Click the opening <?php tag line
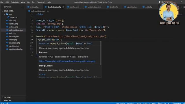 point(40,14)
